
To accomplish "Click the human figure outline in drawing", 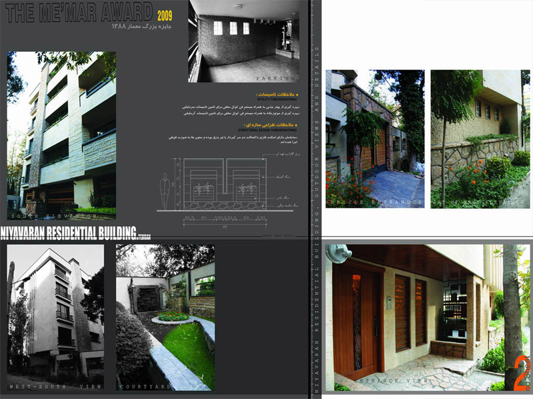I will point(165,192).
